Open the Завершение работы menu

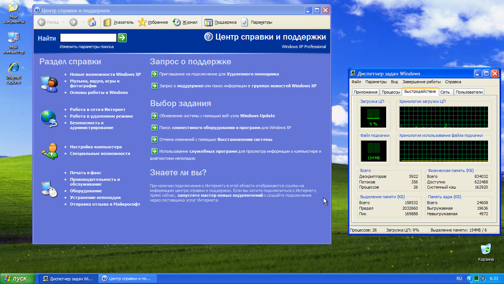pos(421,82)
